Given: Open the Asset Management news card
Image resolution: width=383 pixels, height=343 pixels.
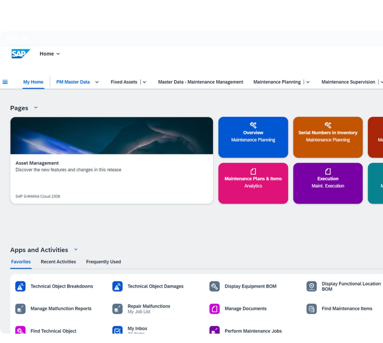Looking at the screenshot, I should 111,160.
